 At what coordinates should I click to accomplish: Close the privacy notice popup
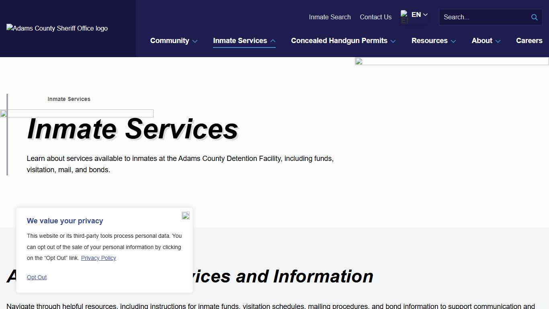click(x=185, y=216)
